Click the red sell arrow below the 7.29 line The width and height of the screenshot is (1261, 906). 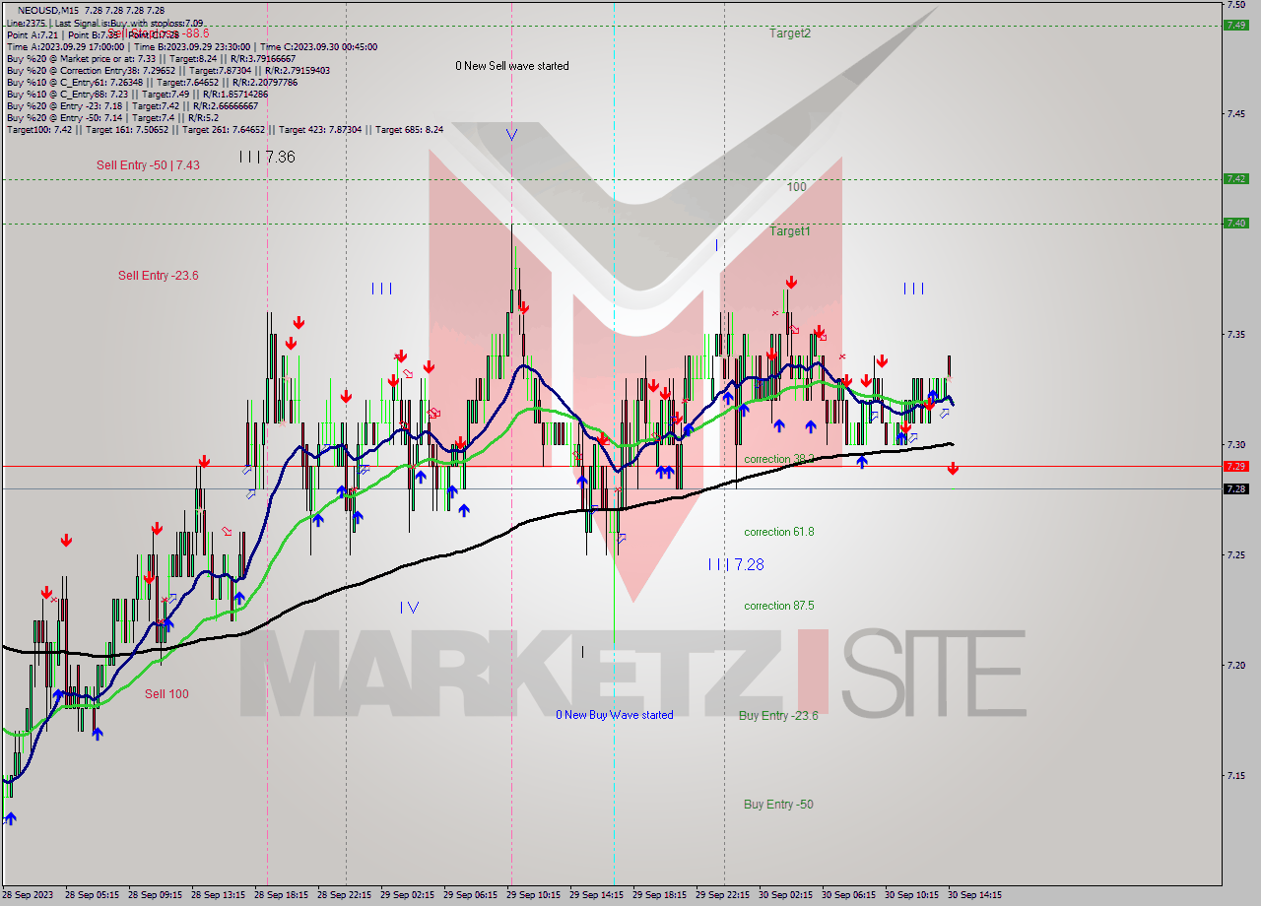pyautogui.click(x=953, y=470)
